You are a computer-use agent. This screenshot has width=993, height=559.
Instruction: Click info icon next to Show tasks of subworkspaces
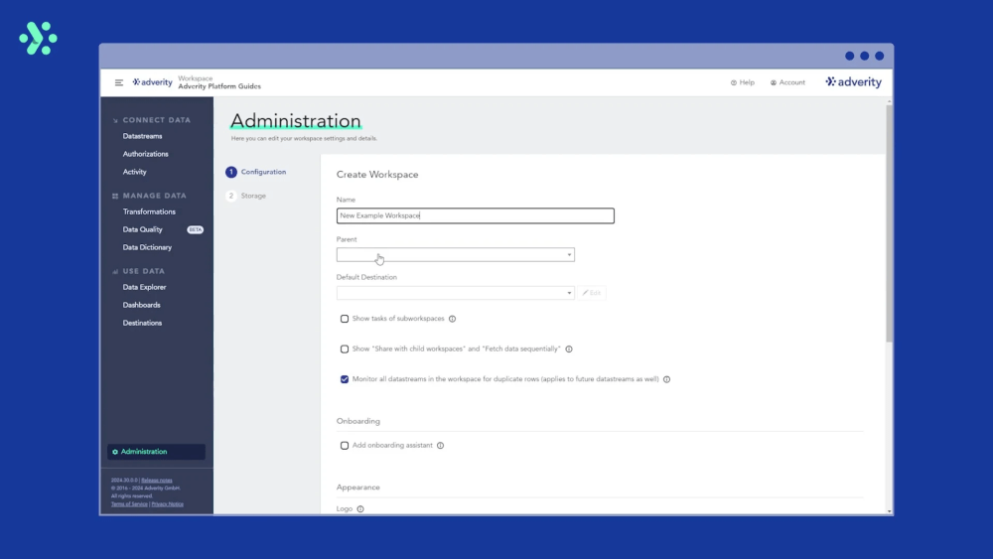pos(452,319)
